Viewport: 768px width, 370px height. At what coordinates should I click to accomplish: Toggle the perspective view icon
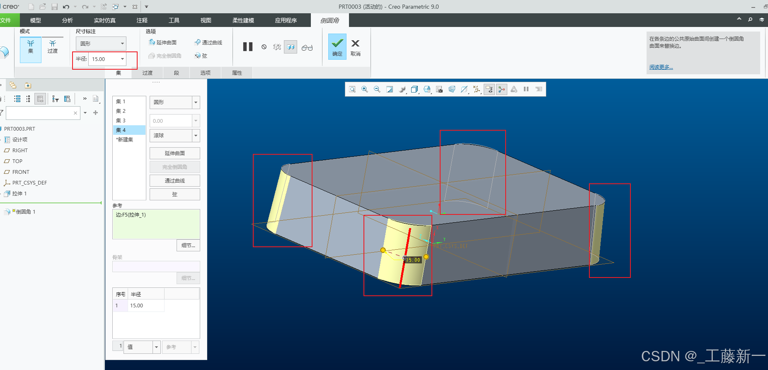pyautogui.click(x=452, y=89)
